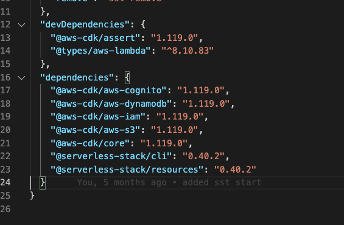
Task: Place cursor at opening brace of dependencies
Action: pyautogui.click(x=127, y=77)
